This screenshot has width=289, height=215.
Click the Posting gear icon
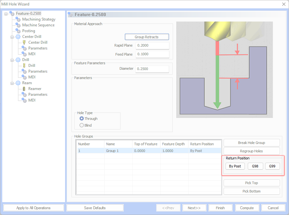18,31
